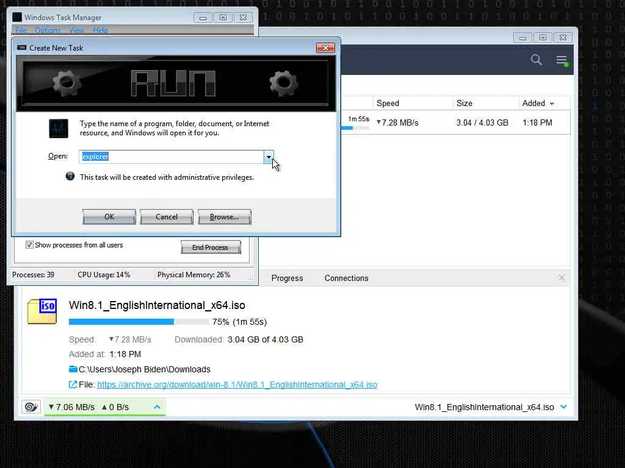Screen dimensions: 625x468
Task: Click the admin privileges shield icon
Action: (x=70, y=176)
